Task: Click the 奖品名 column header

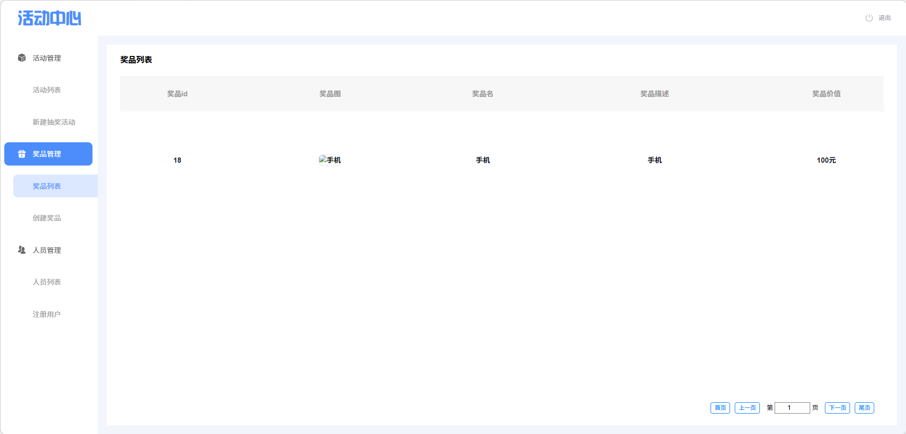Action: (483, 94)
